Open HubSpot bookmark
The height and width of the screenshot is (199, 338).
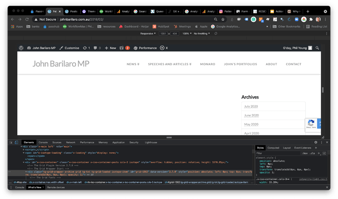pos(161,26)
